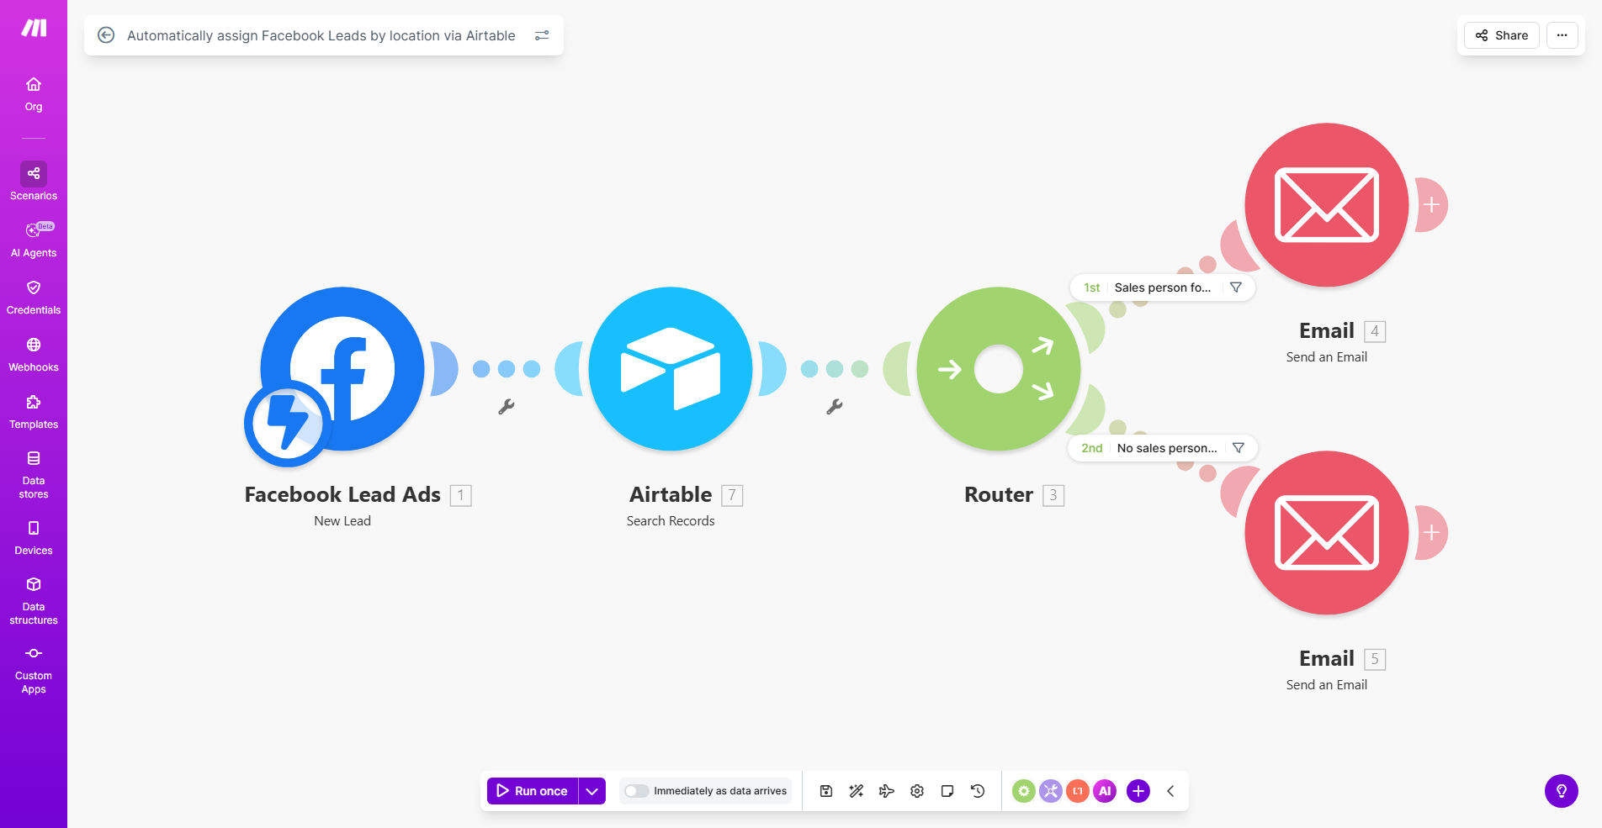Open the Facebook Lead Ads module
Screen dimensions: 1602x828
[x=342, y=369]
